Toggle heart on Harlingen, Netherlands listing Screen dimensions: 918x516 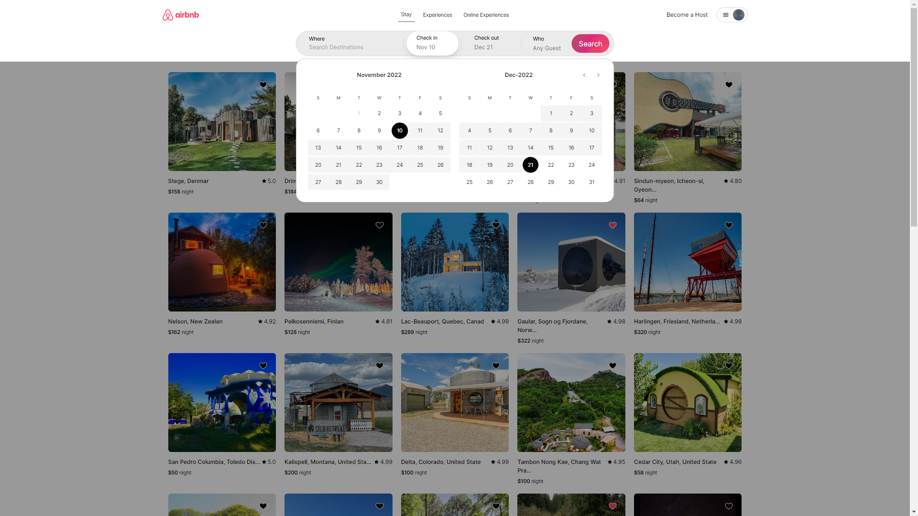point(729,226)
